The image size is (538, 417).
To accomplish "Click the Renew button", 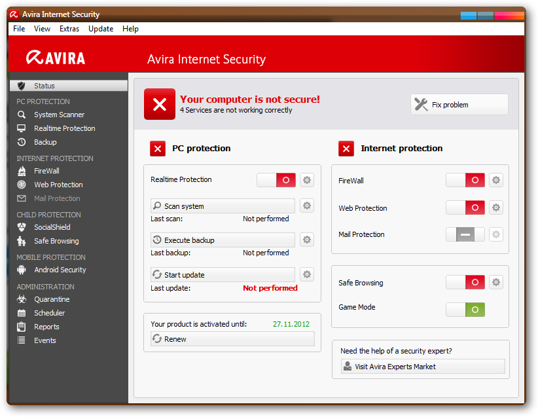I will coord(232,338).
